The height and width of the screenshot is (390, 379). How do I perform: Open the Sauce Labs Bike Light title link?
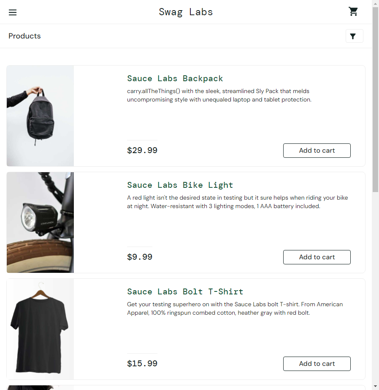pos(180,185)
